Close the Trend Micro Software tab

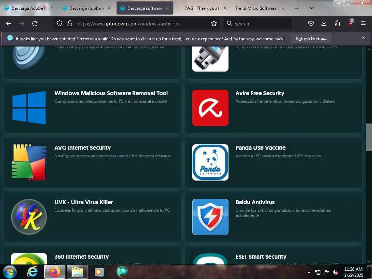(283, 8)
